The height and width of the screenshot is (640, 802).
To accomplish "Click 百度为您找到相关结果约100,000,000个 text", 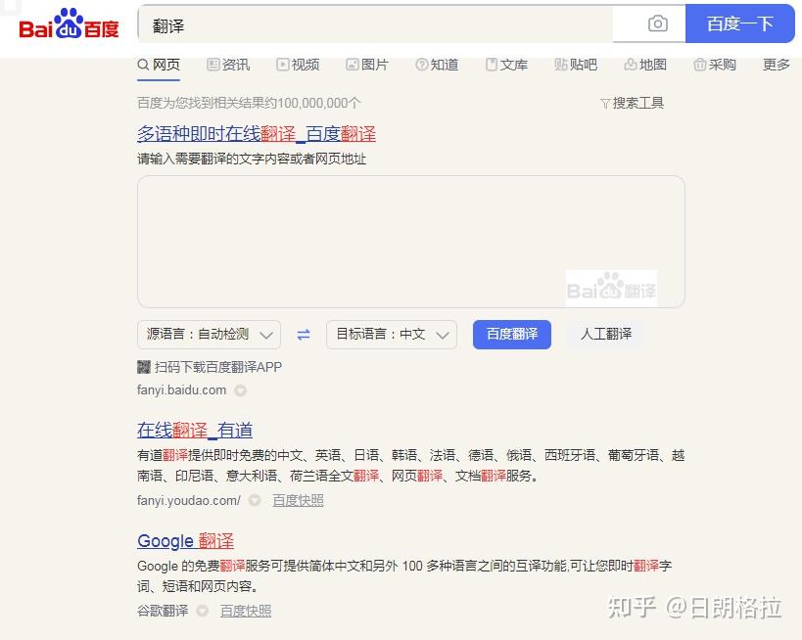I will [249, 104].
